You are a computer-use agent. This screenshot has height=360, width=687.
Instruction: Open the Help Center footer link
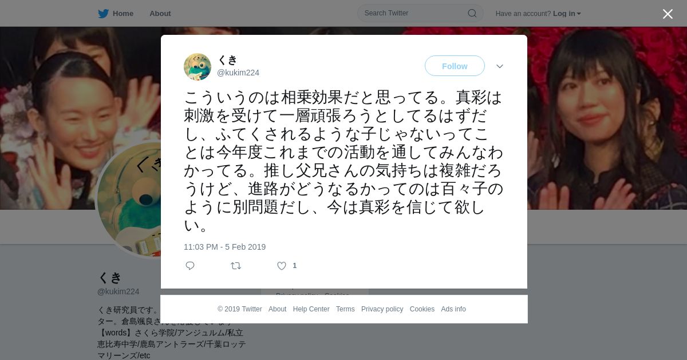click(x=311, y=309)
